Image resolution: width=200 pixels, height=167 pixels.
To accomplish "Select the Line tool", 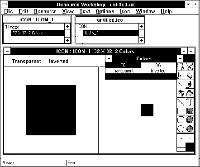I will tap(181, 102).
